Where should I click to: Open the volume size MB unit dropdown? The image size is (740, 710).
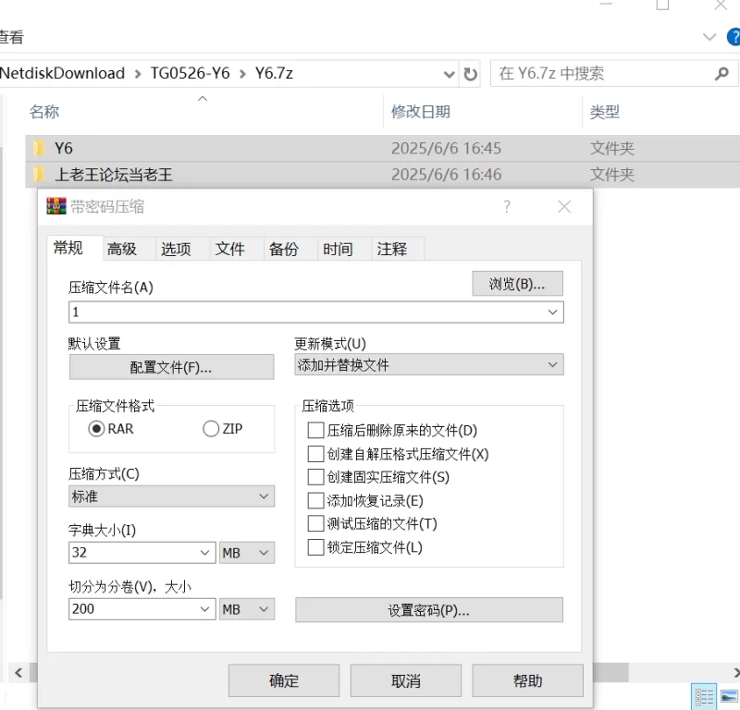pos(247,609)
